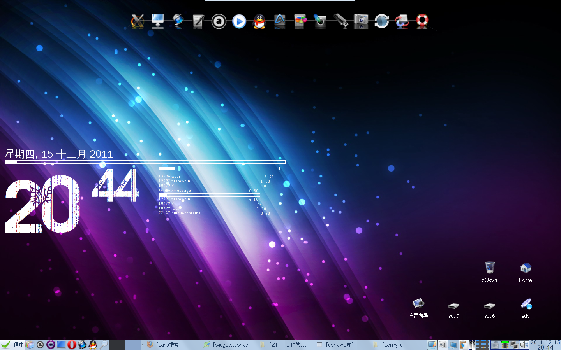Click the circled 'a' launcher in the taskbar
Screen dimensions: 561x350
point(40,345)
